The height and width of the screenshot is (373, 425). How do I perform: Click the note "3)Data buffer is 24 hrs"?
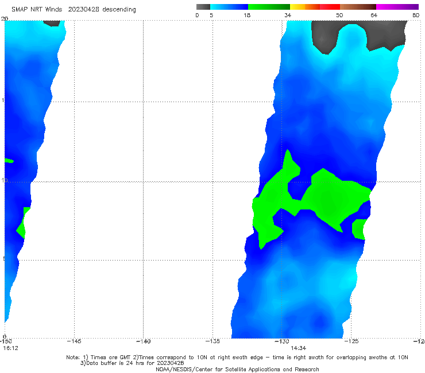111,363
